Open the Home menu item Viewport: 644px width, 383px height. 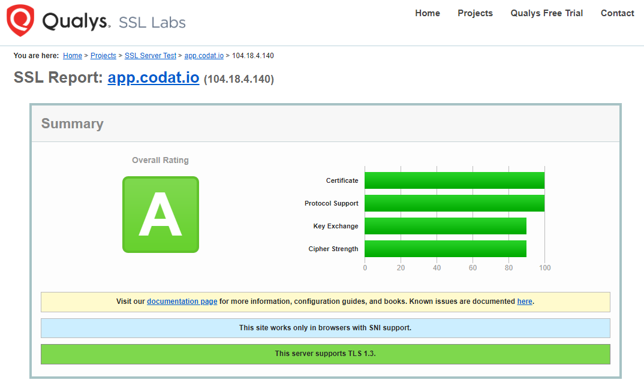click(427, 13)
